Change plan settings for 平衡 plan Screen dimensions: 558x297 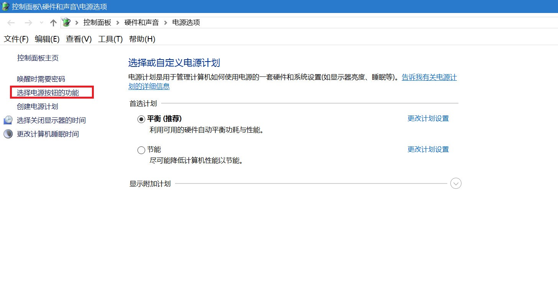(x=428, y=118)
